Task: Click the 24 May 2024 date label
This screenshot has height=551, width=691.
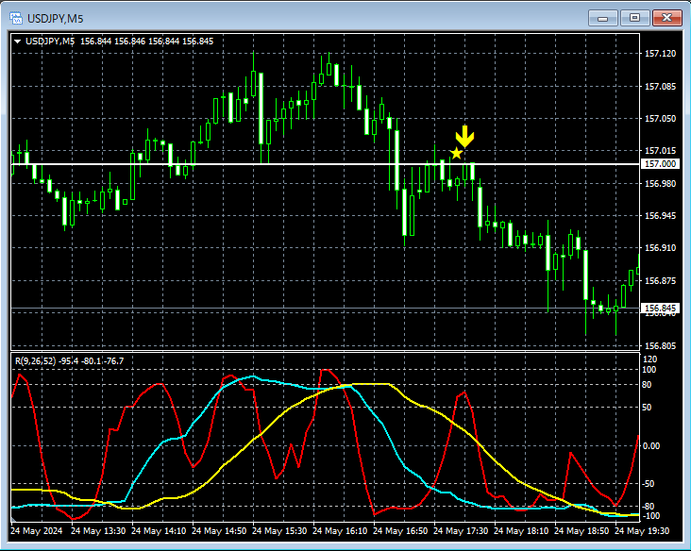Action: tap(36, 530)
